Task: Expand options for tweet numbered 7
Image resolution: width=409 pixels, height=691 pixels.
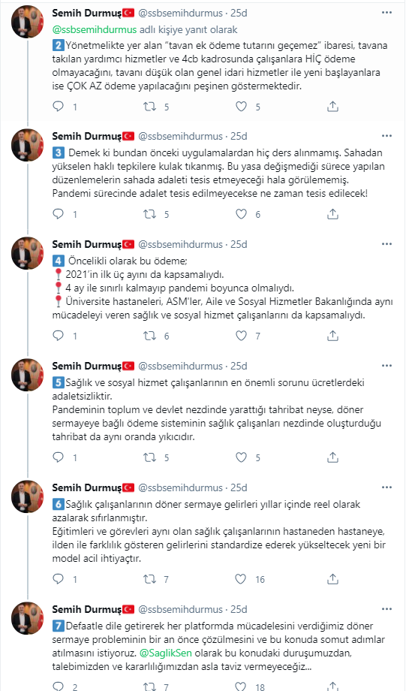Action: coord(386,609)
